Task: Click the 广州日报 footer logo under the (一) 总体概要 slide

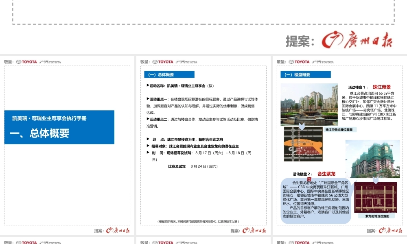Action: point(254,230)
